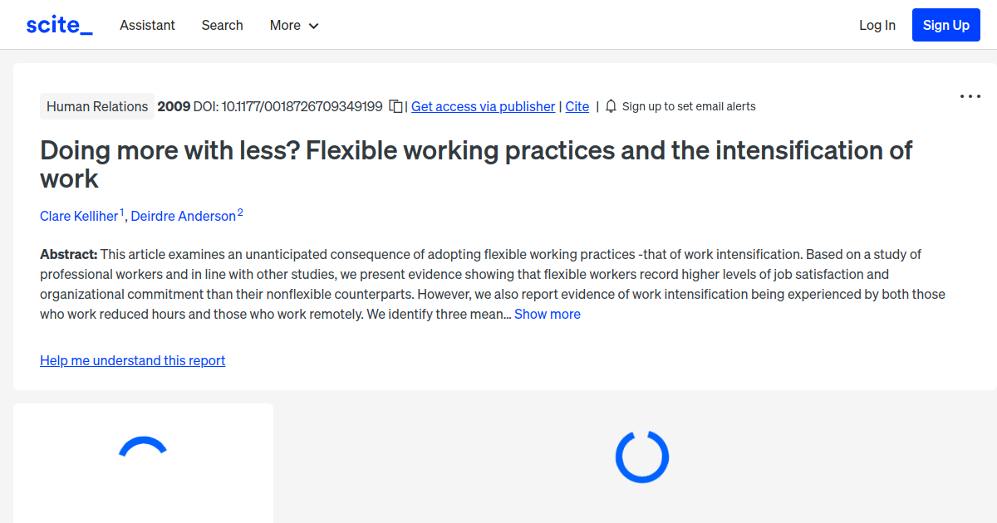Open "Get access via publisher" link

[483, 106]
